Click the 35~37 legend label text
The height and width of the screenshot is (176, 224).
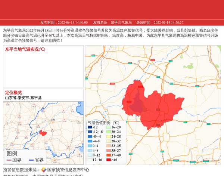point(116,151)
